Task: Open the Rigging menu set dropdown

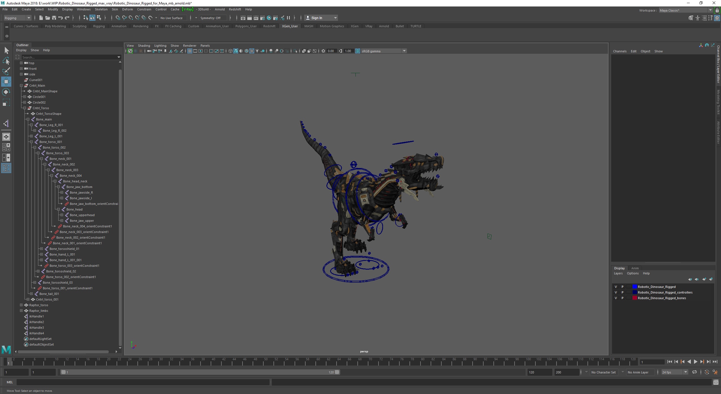Action: (x=17, y=18)
